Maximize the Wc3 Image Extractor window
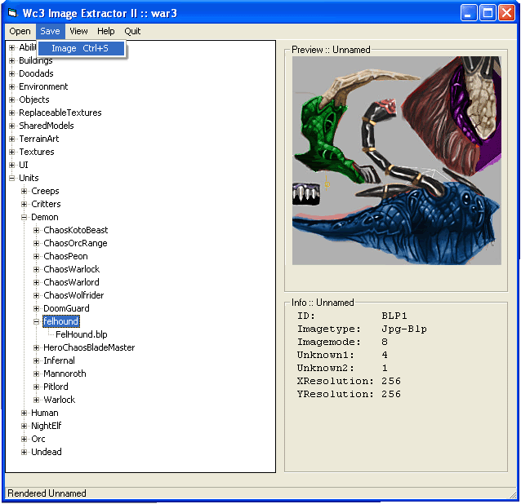This screenshot has height=504, width=521. click(488, 13)
